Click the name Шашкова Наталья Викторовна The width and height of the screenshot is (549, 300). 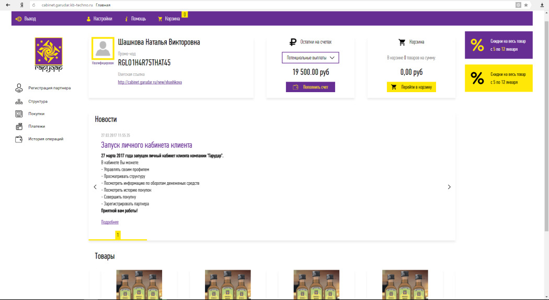(159, 42)
